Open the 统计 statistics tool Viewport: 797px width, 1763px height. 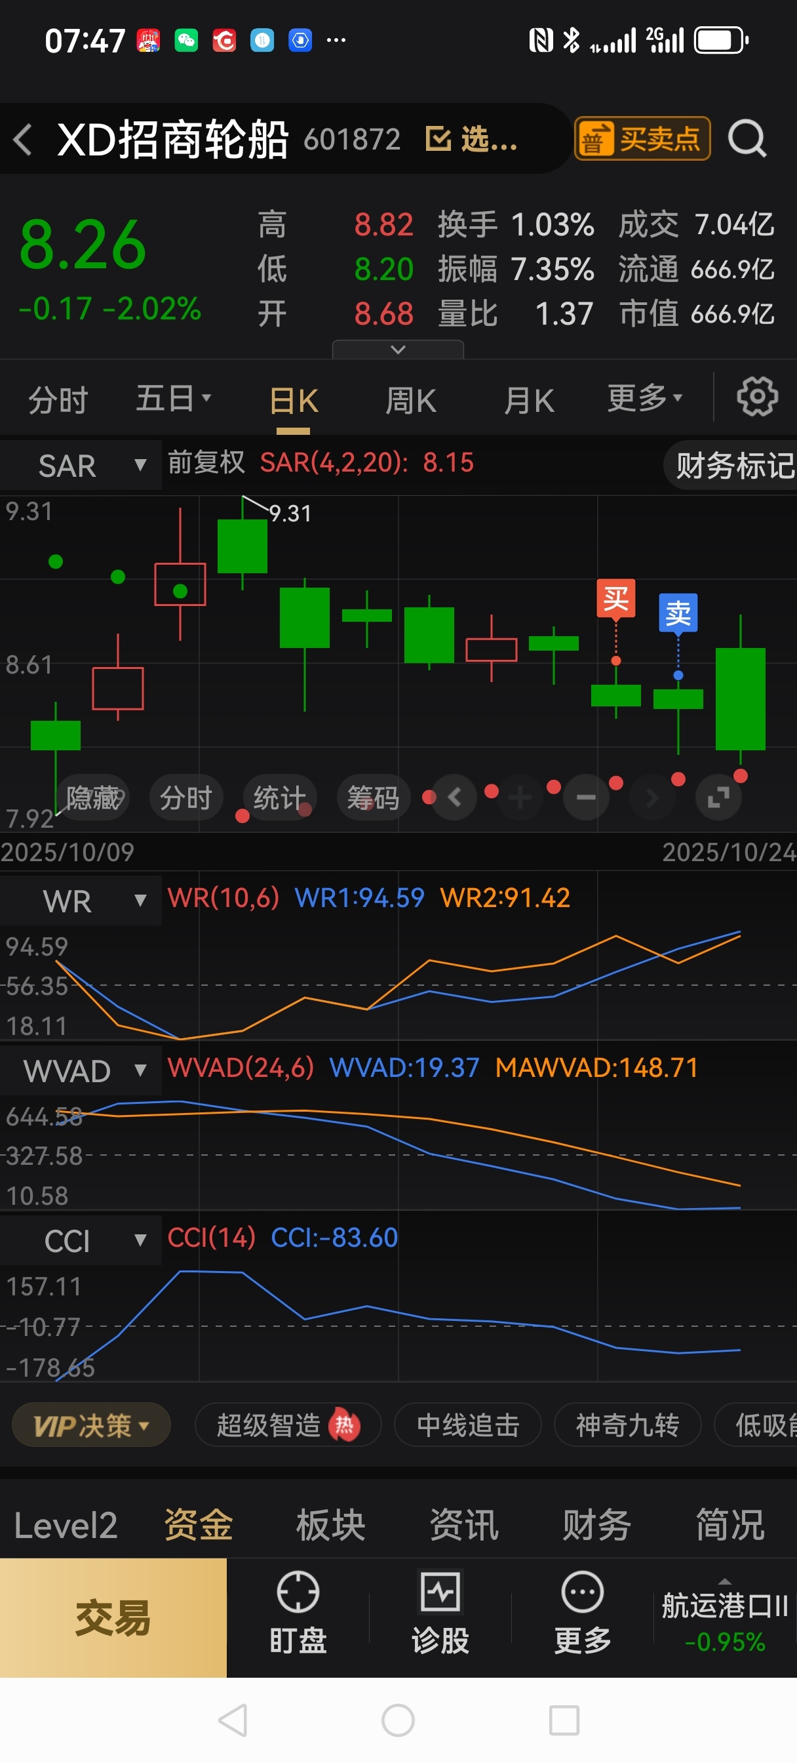(280, 798)
